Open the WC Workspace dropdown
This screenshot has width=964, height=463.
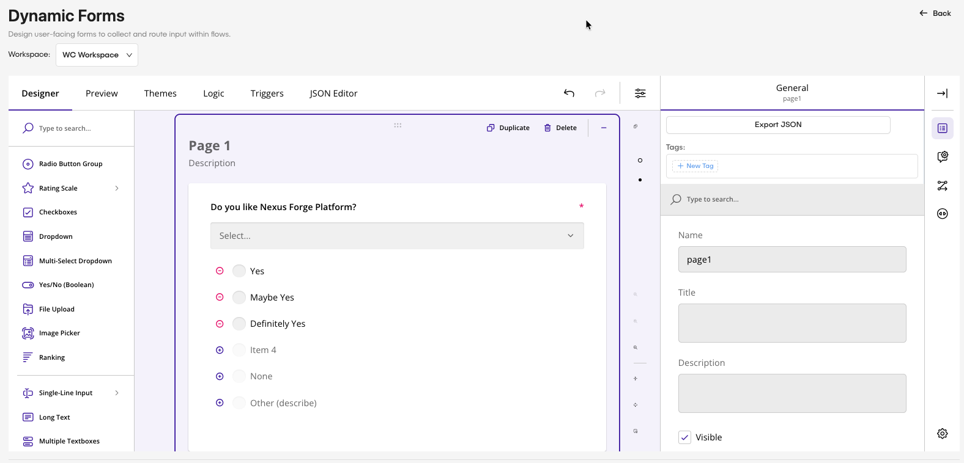[x=97, y=55]
